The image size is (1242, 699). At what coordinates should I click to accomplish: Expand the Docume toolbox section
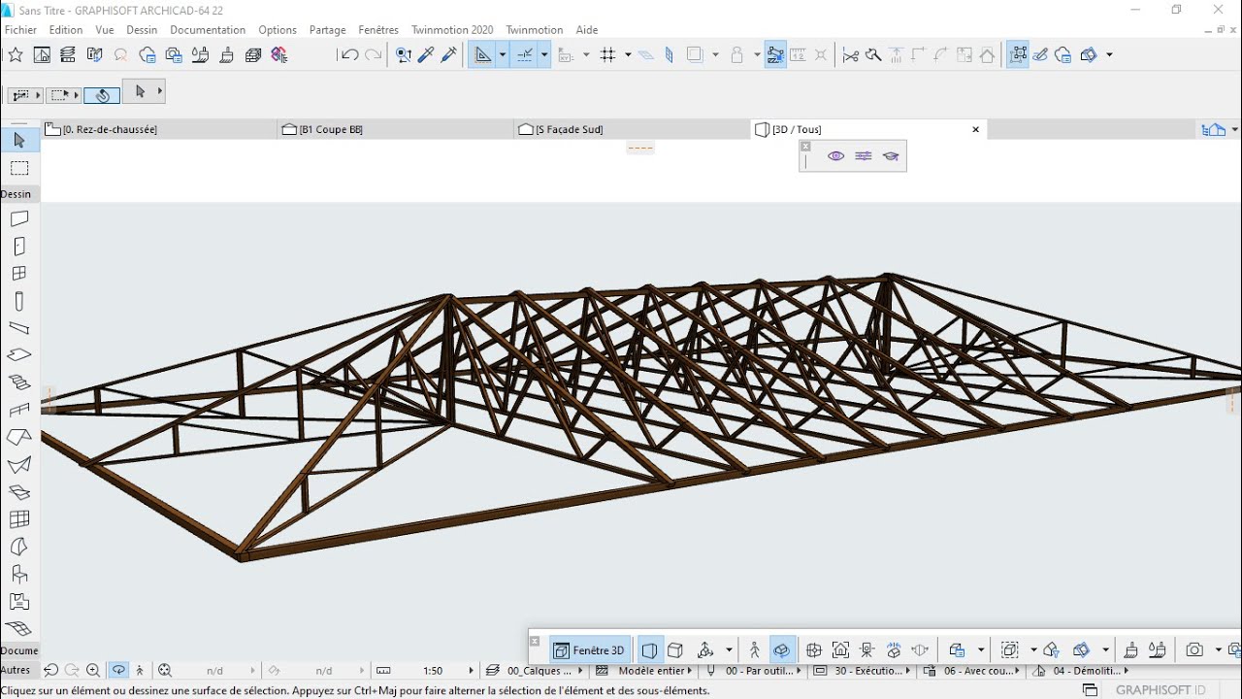click(19, 650)
